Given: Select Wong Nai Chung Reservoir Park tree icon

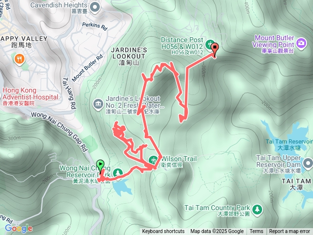Looking at the screenshot, I should tap(118, 173).
